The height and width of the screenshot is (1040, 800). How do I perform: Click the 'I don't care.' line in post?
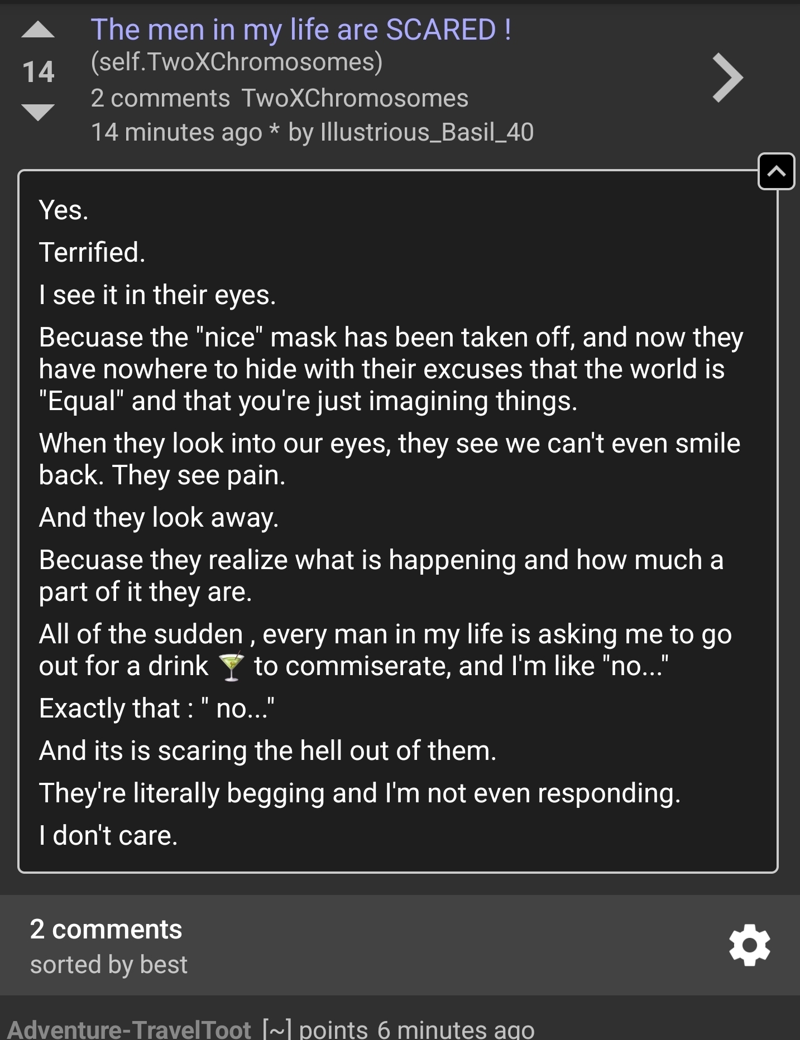click(x=108, y=835)
